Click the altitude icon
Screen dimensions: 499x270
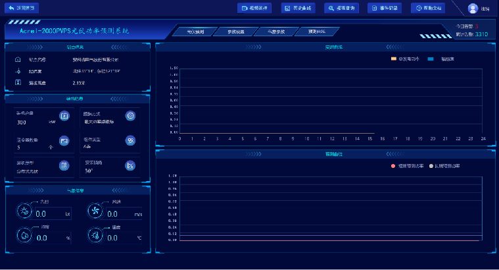coord(18,82)
